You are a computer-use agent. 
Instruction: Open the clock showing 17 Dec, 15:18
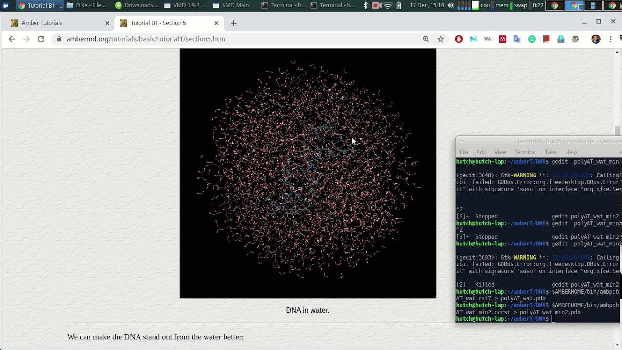427,5
